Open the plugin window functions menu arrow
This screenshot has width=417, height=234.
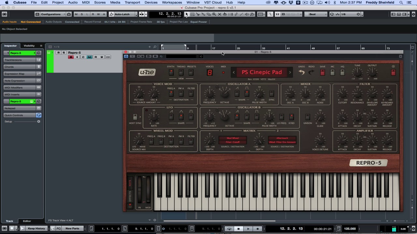tap(400, 56)
